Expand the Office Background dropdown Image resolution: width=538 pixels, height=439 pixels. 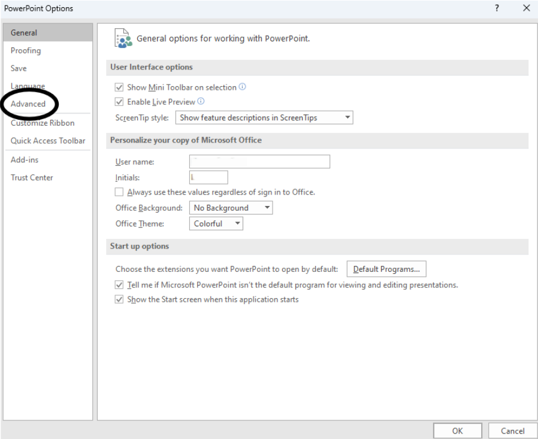(x=231, y=208)
